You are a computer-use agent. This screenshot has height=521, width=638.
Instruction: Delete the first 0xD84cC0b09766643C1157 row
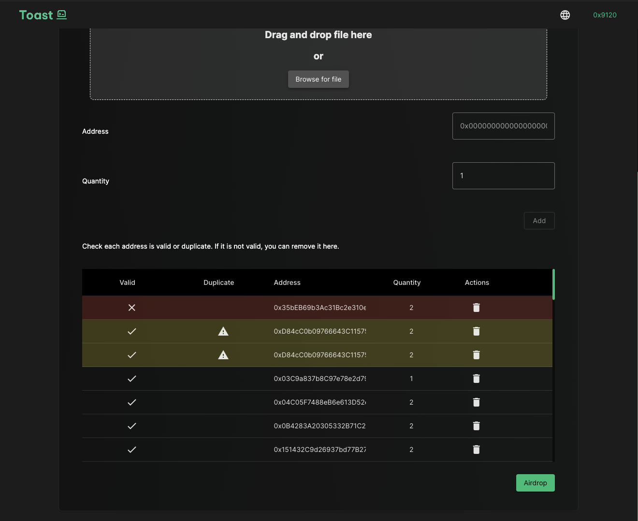[477, 331]
